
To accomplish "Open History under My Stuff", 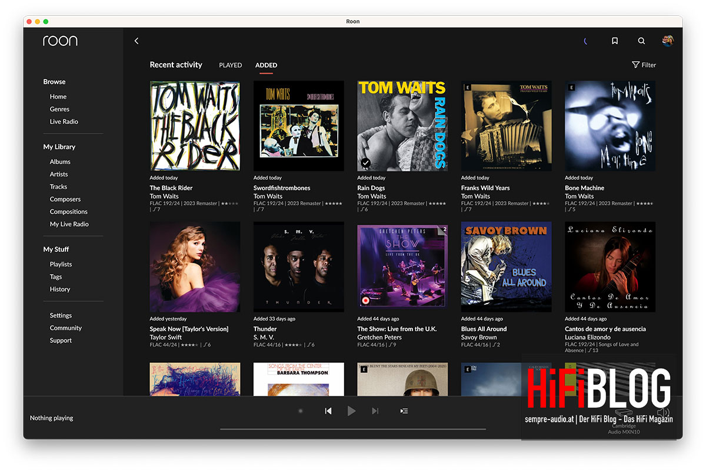I will (60, 289).
